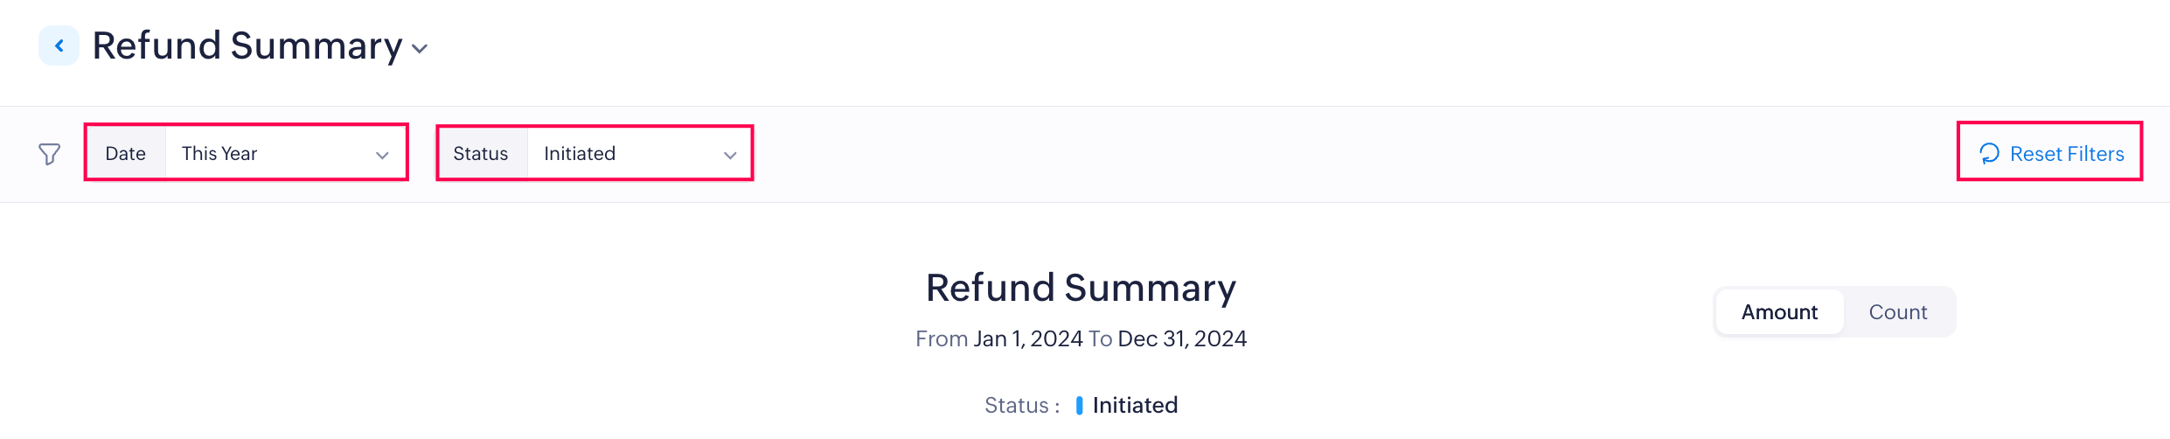This screenshot has height=439, width=2170.
Task: Click the Date dropdown chevron arrow
Action: [x=382, y=155]
